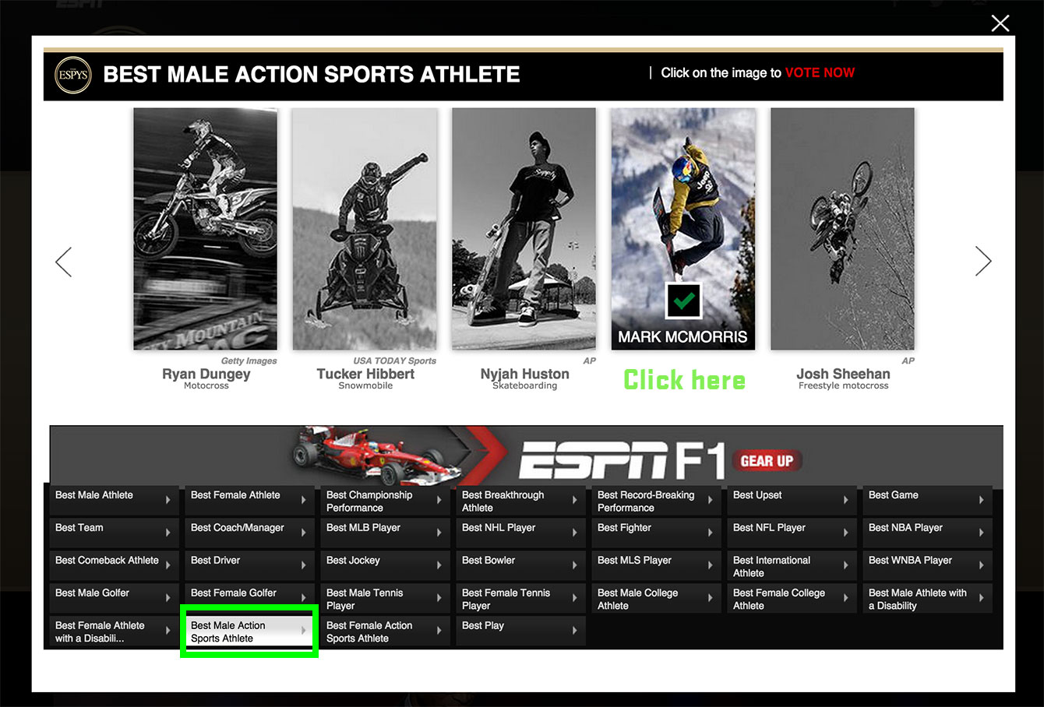Click the VOTE NOW text
Viewport: 1044px width, 707px height.
pos(820,73)
